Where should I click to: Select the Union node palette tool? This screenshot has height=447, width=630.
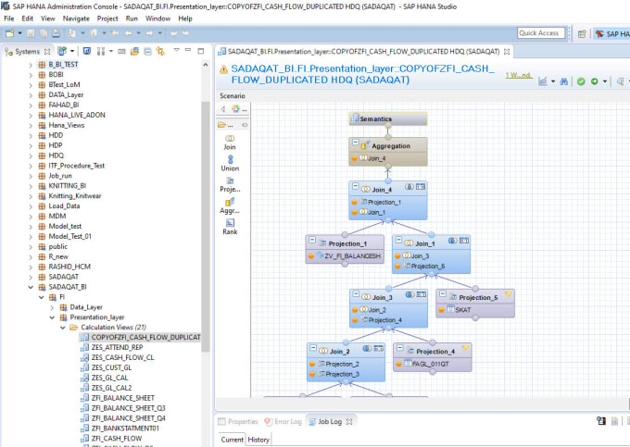pyautogui.click(x=230, y=164)
